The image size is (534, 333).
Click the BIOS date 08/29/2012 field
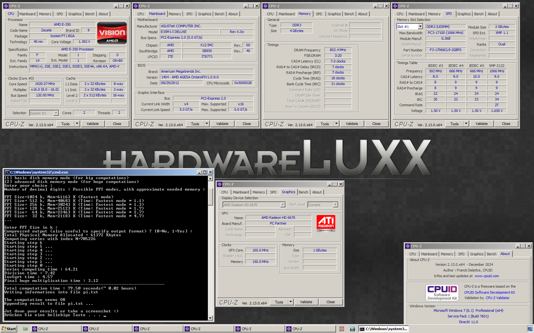(181, 83)
